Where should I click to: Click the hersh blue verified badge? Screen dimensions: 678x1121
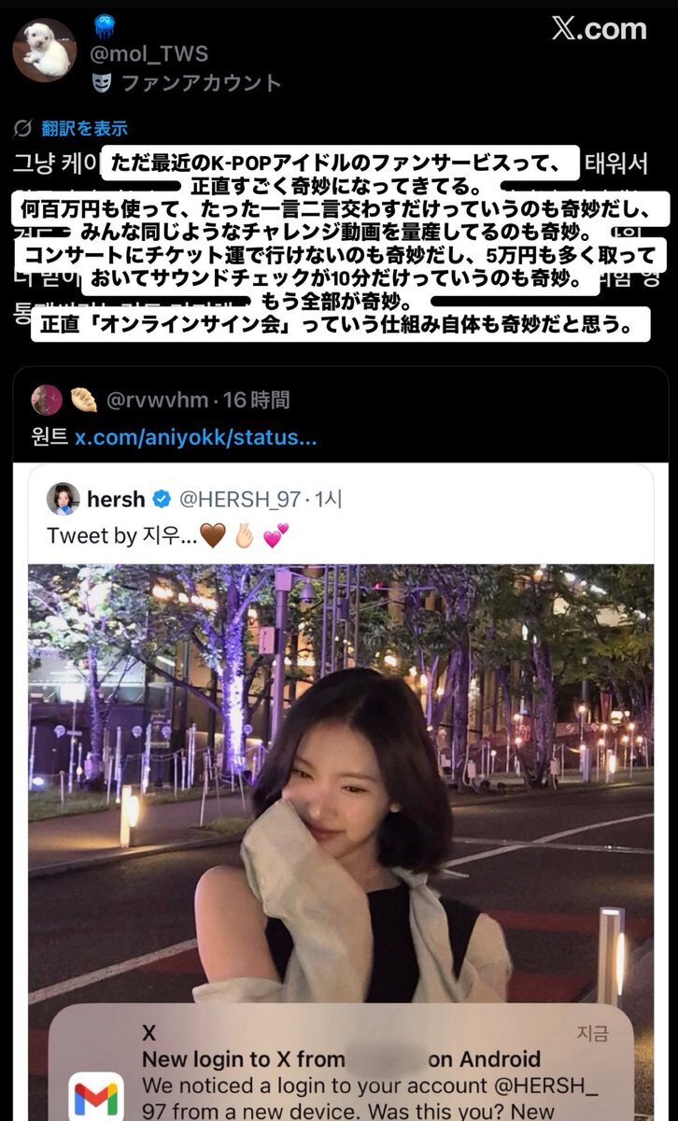pos(162,500)
